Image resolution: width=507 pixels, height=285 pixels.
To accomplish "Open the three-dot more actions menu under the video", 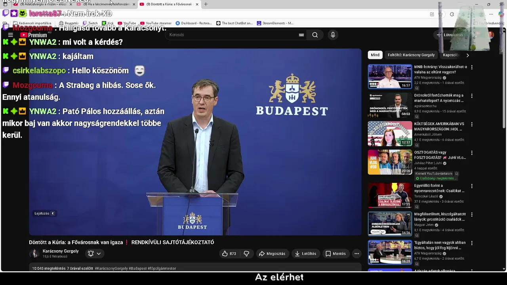I will (x=356, y=254).
